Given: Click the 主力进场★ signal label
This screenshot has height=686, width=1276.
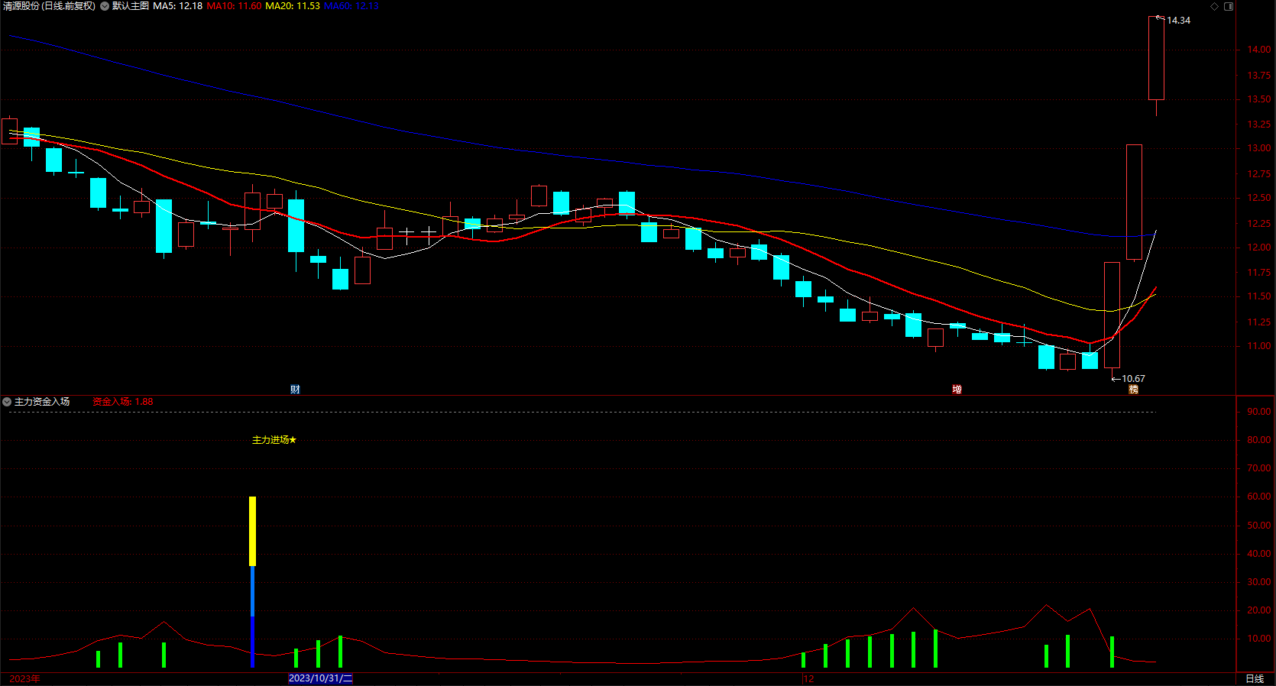Looking at the screenshot, I should [x=274, y=440].
